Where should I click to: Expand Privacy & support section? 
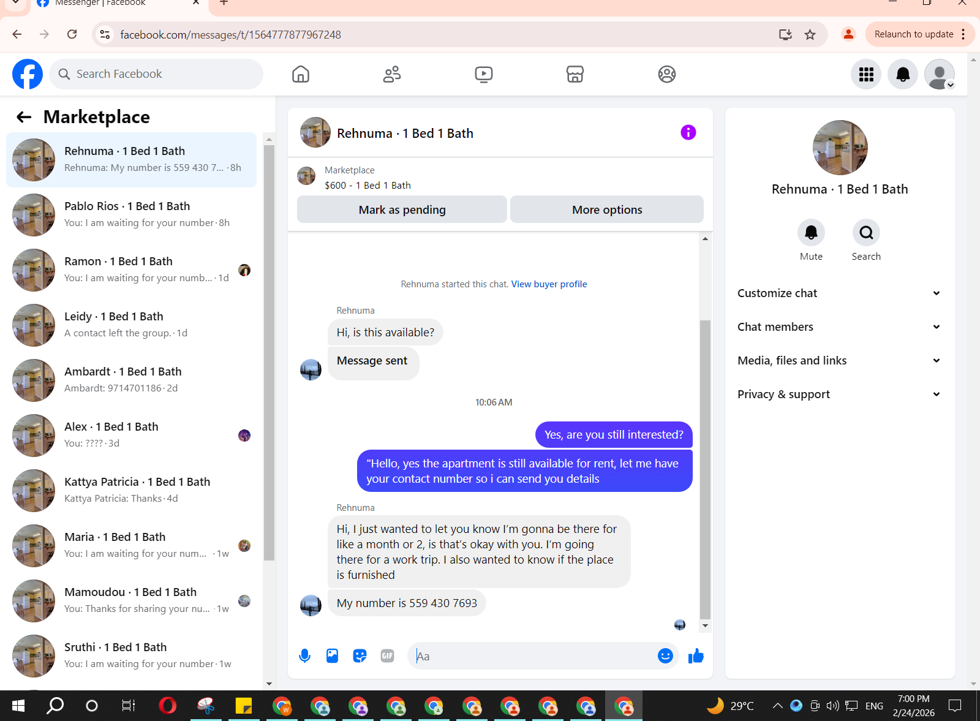click(839, 394)
